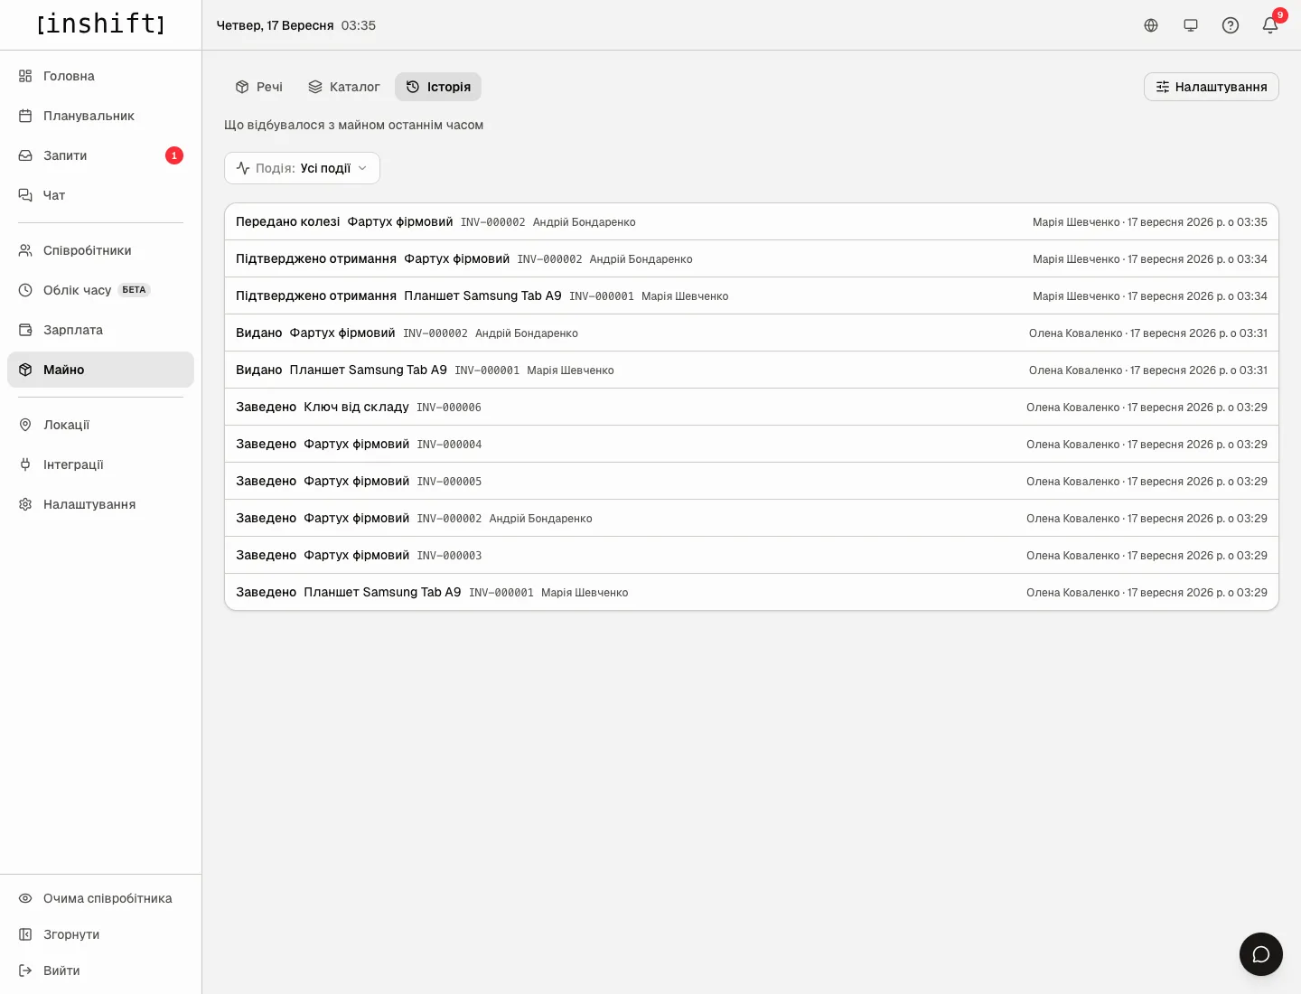
Task: Click code INV-000003 in the history
Action: (449, 556)
